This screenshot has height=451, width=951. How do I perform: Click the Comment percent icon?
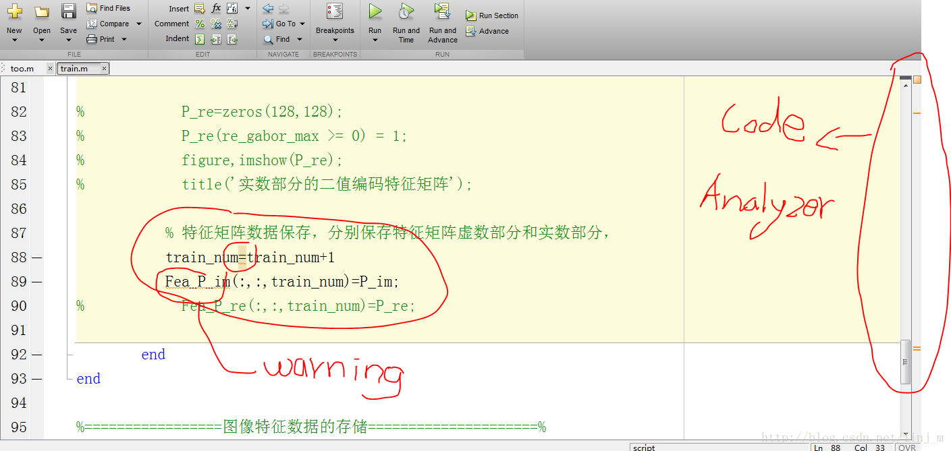coord(200,24)
